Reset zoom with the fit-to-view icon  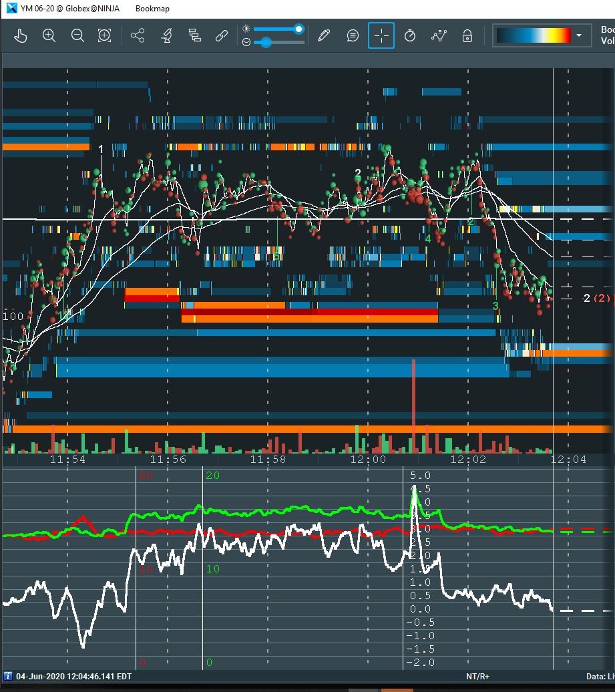(105, 36)
